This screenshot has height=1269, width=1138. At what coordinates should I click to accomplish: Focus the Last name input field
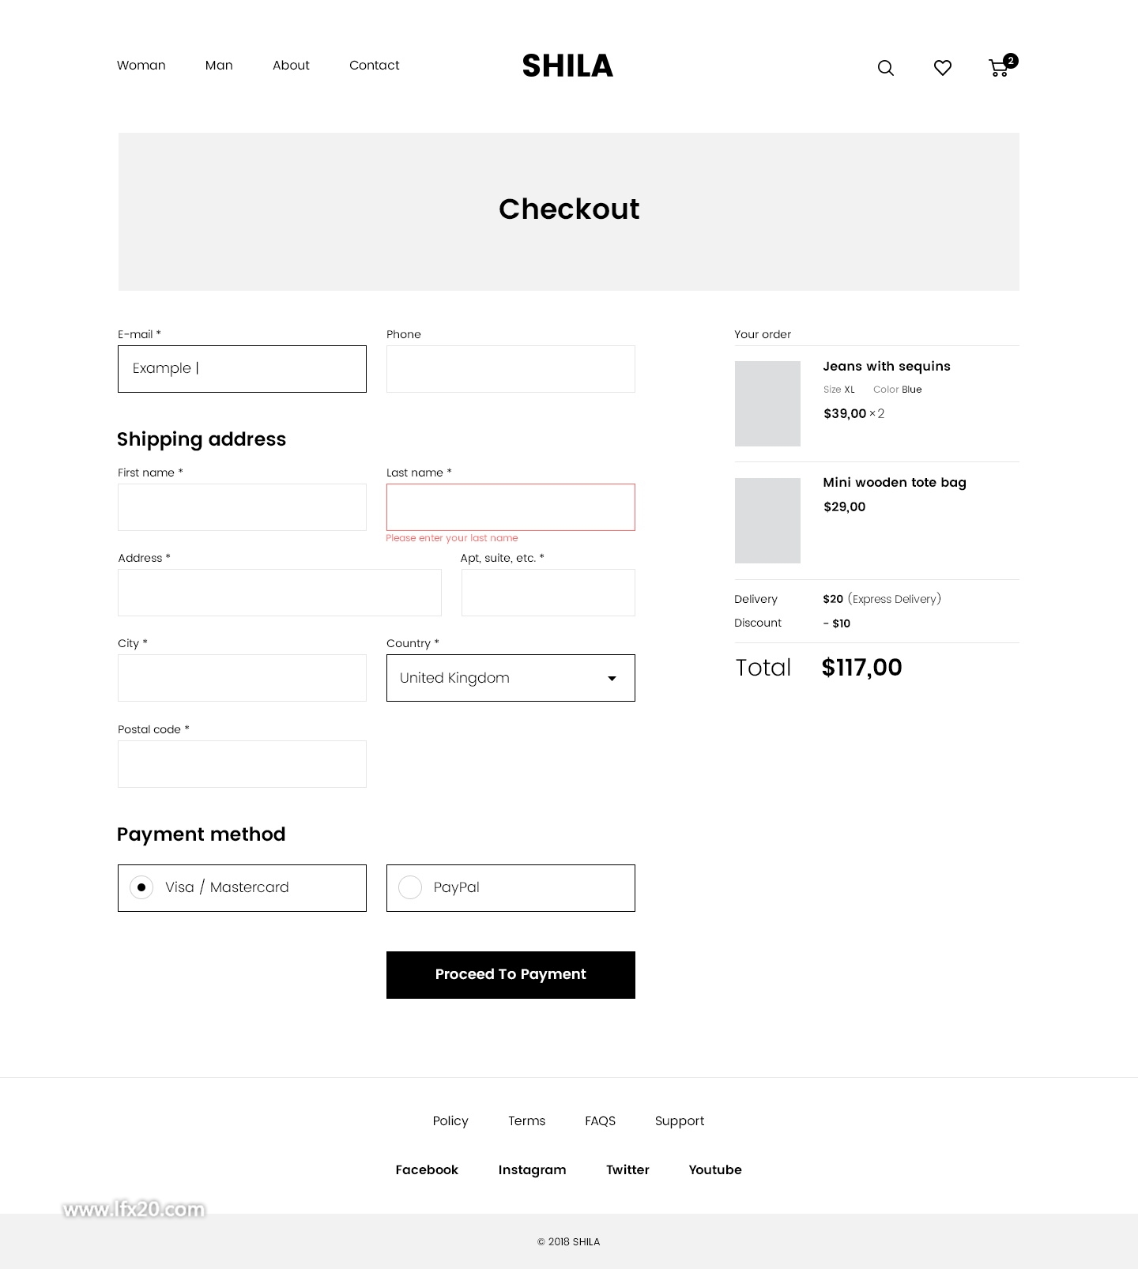pyautogui.click(x=511, y=507)
